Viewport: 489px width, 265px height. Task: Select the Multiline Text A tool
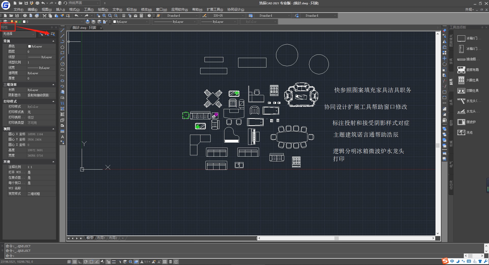pyautogui.click(x=62, y=137)
